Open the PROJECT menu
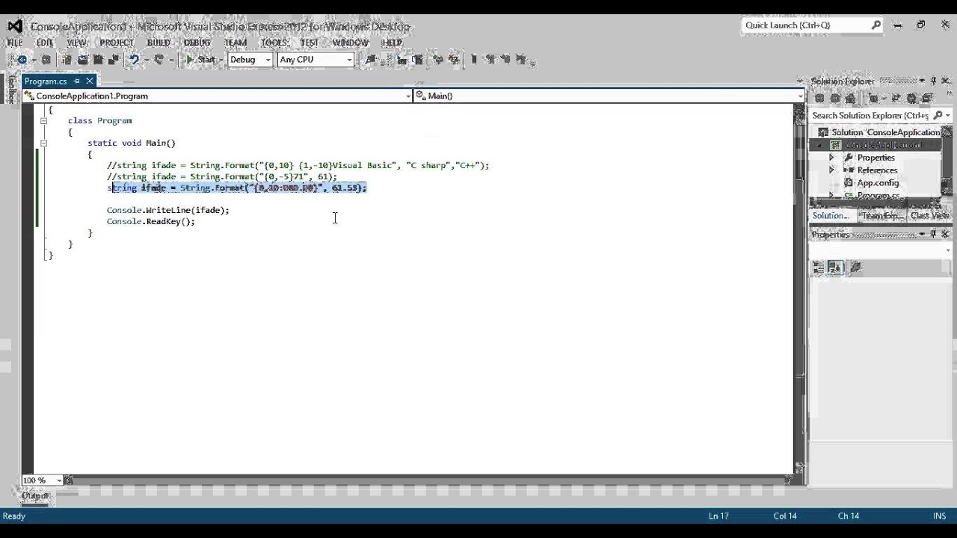The image size is (957, 538). [117, 43]
